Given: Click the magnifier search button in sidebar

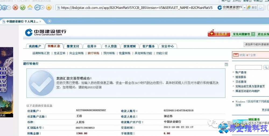Looking at the screenshot, I should (266, 67).
